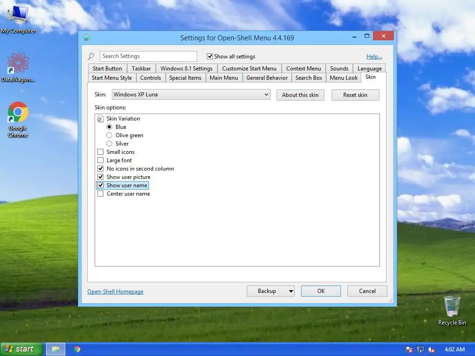Open the Controls tab
Image resolution: width=475 pixels, height=356 pixels.
click(x=151, y=78)
